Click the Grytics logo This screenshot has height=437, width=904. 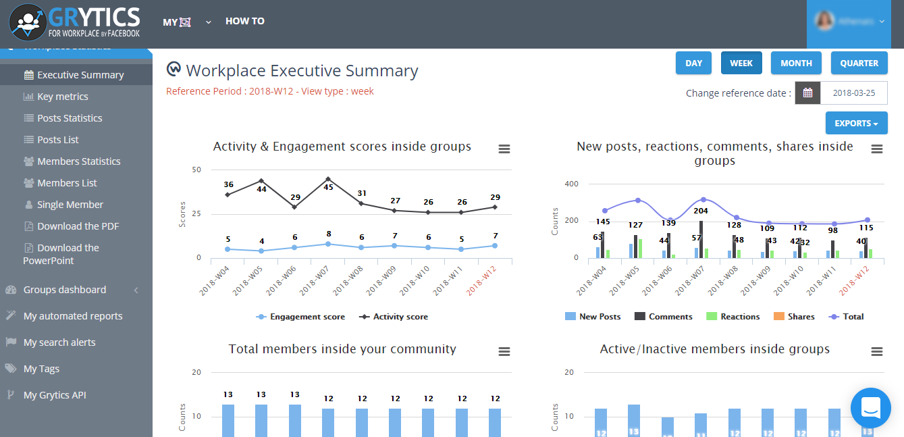pyautogui.click(x=74, y=22)
